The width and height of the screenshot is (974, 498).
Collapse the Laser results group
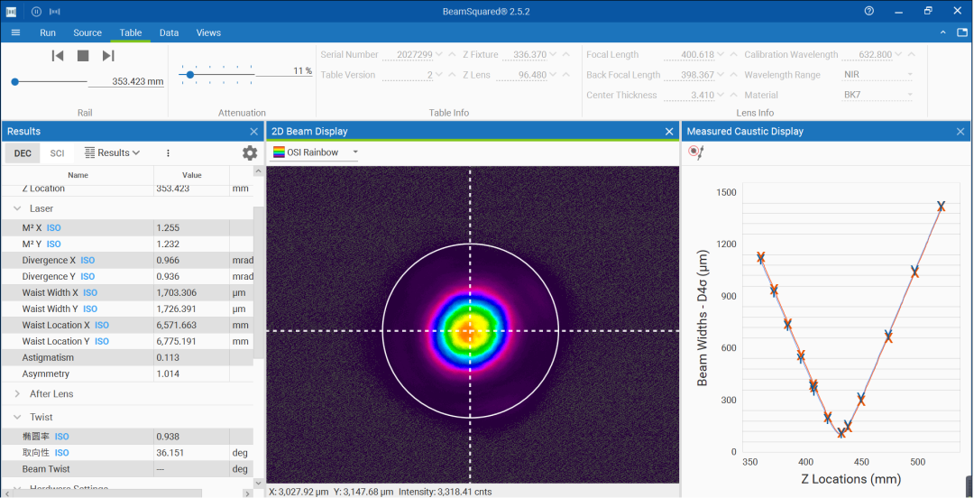17,209
